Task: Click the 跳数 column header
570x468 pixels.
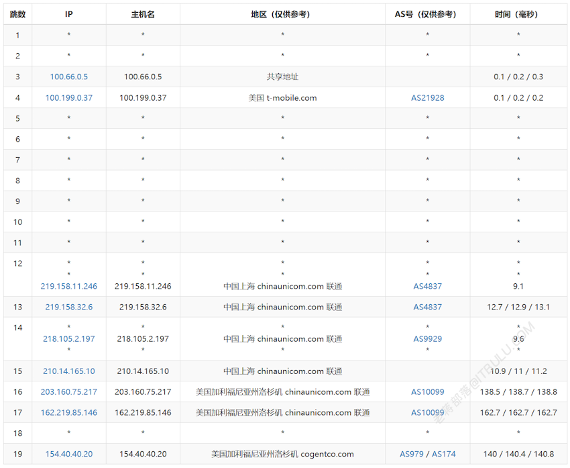Action: [18, 15]
